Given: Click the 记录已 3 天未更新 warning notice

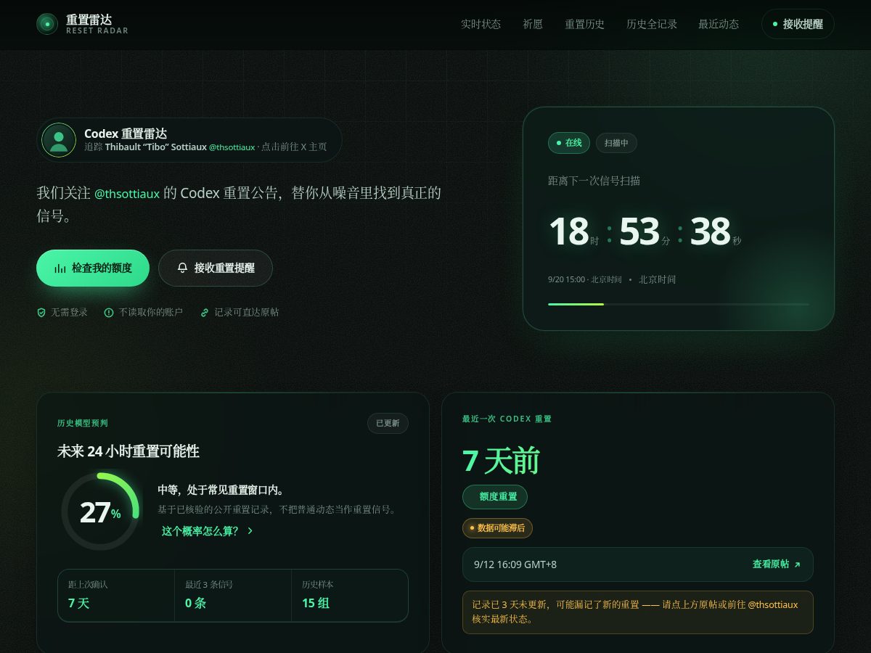Looking at the screenshot, I should coord(638,612).
